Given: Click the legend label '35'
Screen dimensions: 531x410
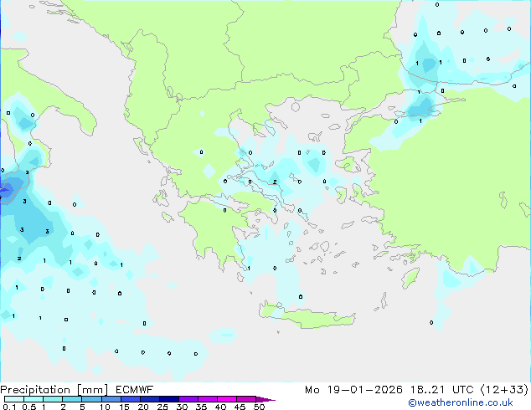Looking at the screenshot, I should click(x=201, y=407).
